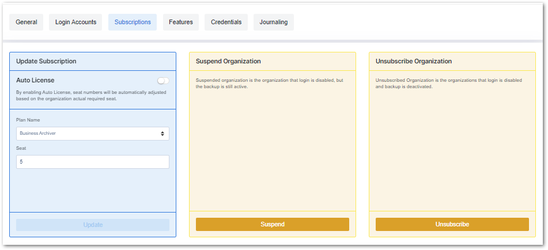Open the Business Archiver plan dropdown
The height and width of the screenshot is (250, 548).
click(x=86, y=134)
